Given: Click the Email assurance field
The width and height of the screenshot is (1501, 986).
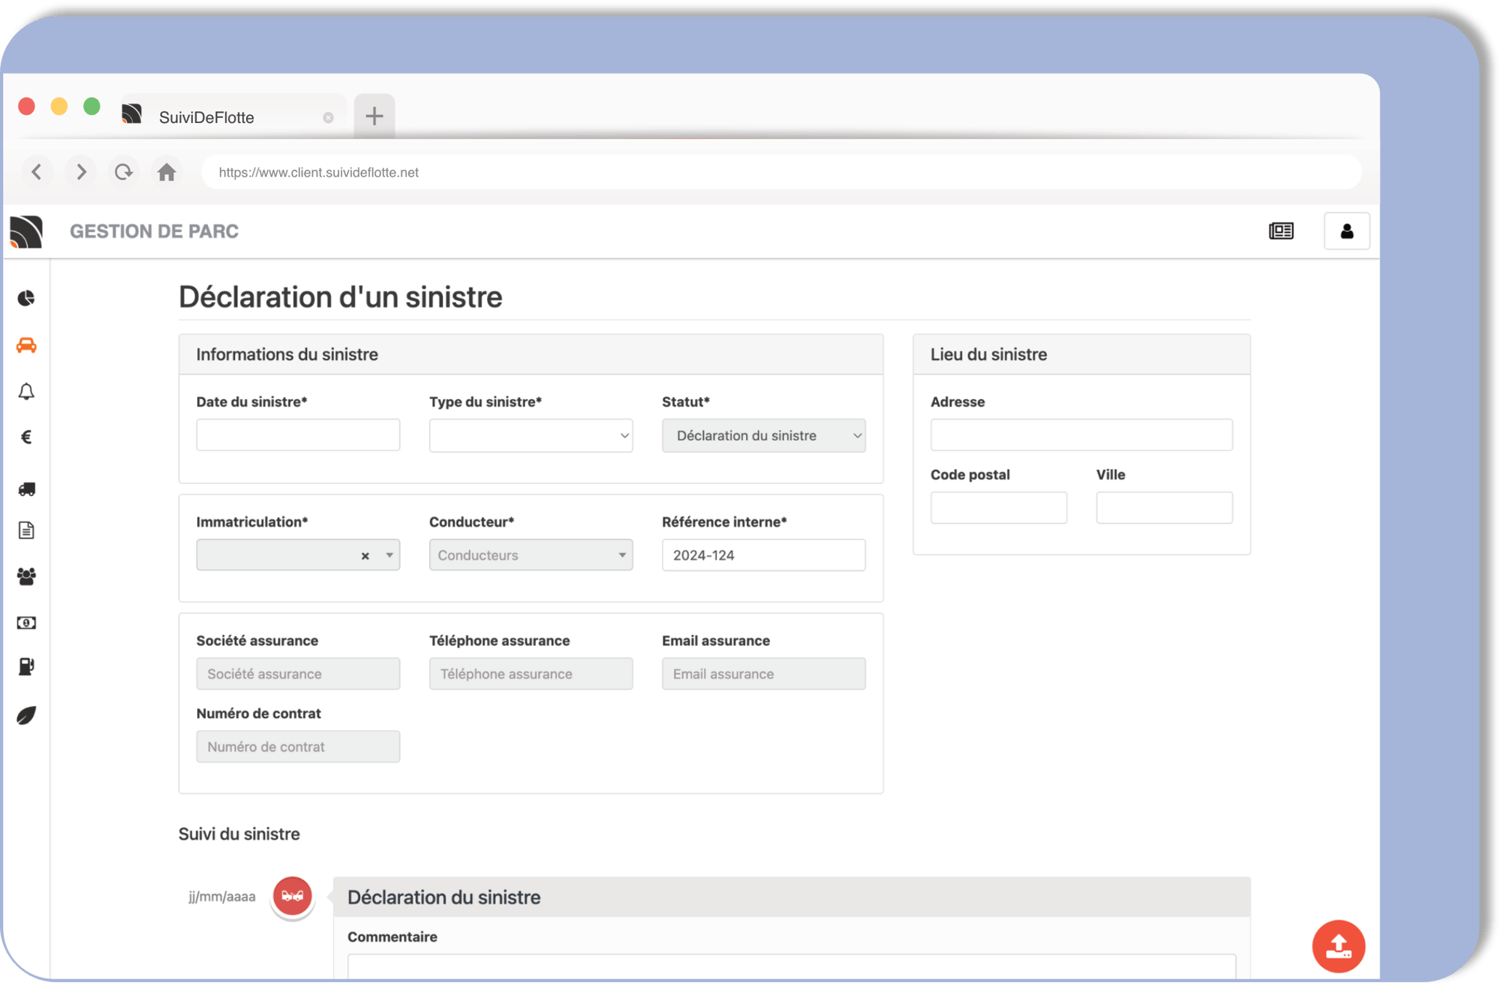Looking at the screenshot, I should click(763, 674).
